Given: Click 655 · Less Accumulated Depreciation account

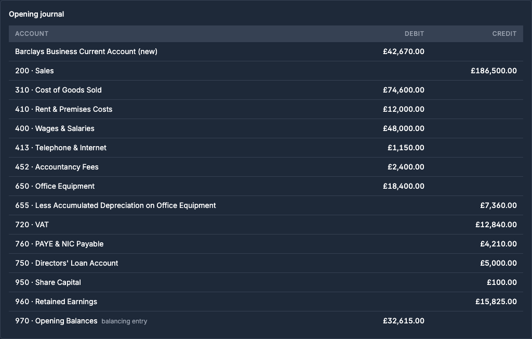Looking at the screenshot, I should click(115, 205).
